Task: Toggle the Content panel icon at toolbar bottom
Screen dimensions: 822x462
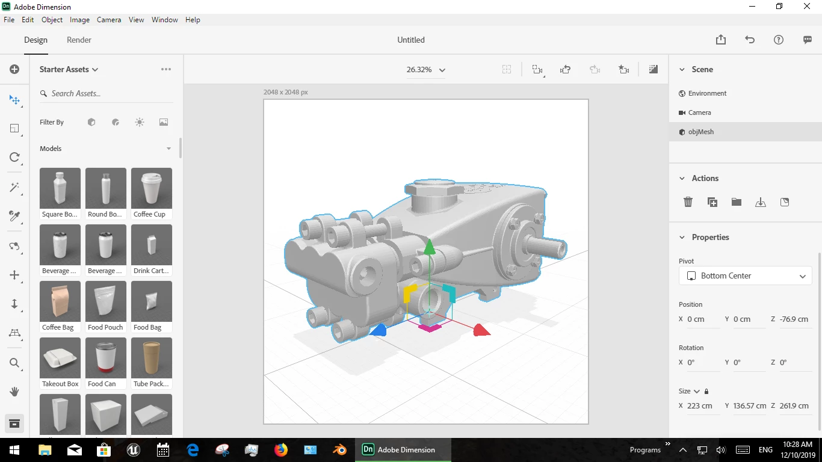Action: pos(14,423)
